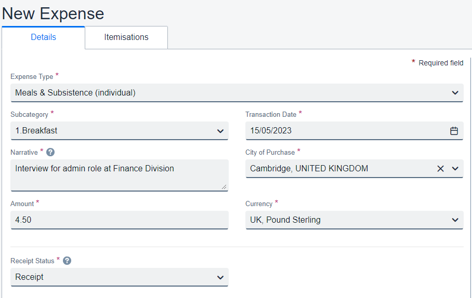Clear the City of Purchase selection

click(440, 169)
